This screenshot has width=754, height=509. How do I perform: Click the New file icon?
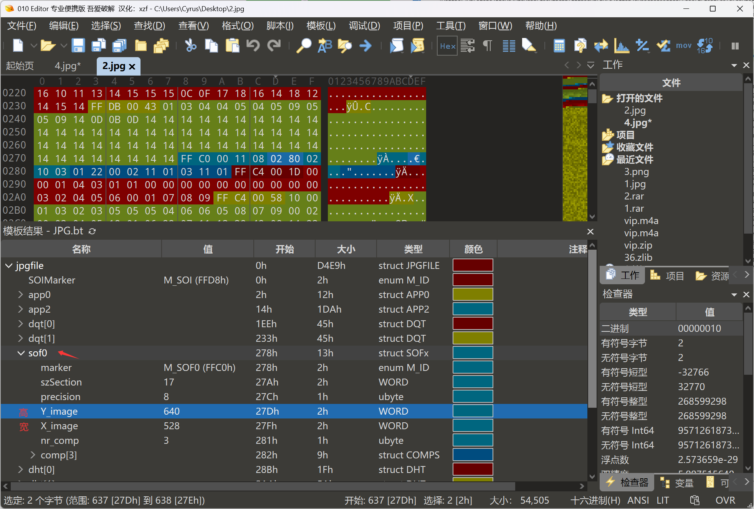(18, 46)
